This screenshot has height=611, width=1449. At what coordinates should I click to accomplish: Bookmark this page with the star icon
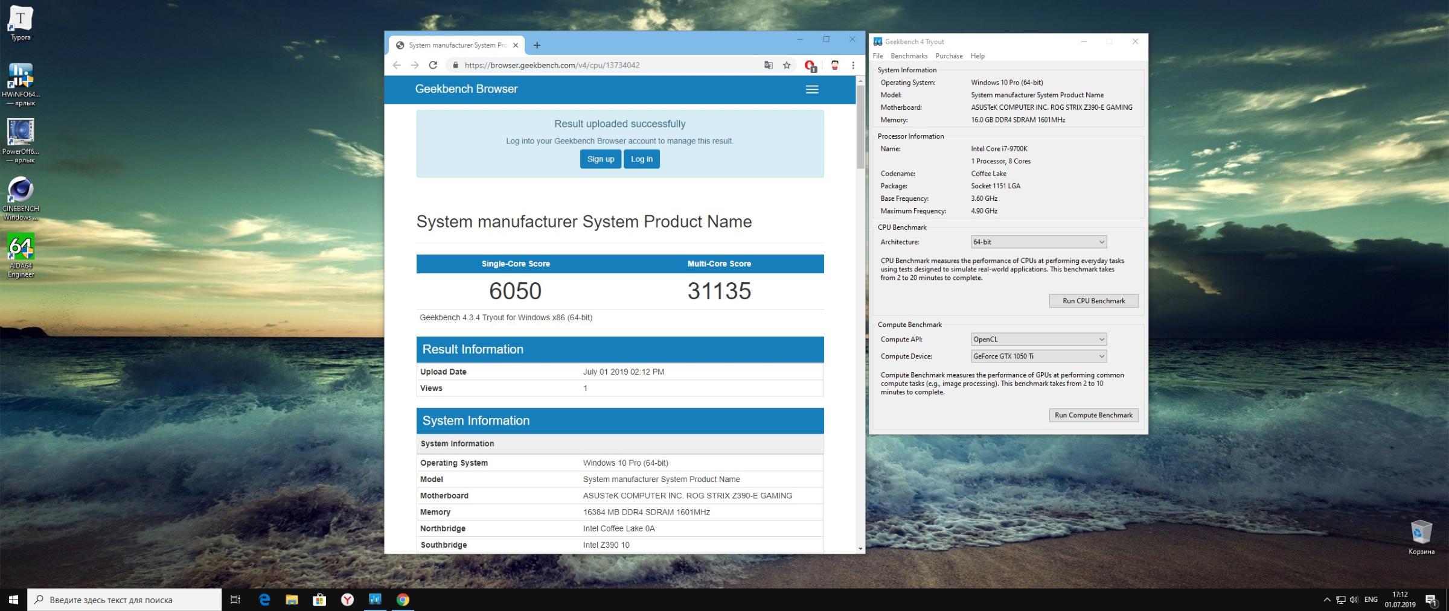pos(787,65)
